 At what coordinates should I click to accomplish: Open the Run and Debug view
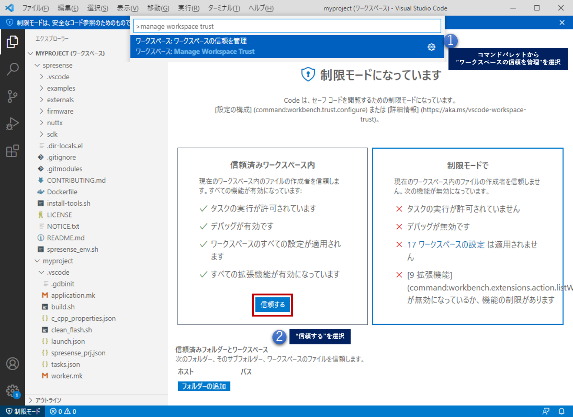12,124
